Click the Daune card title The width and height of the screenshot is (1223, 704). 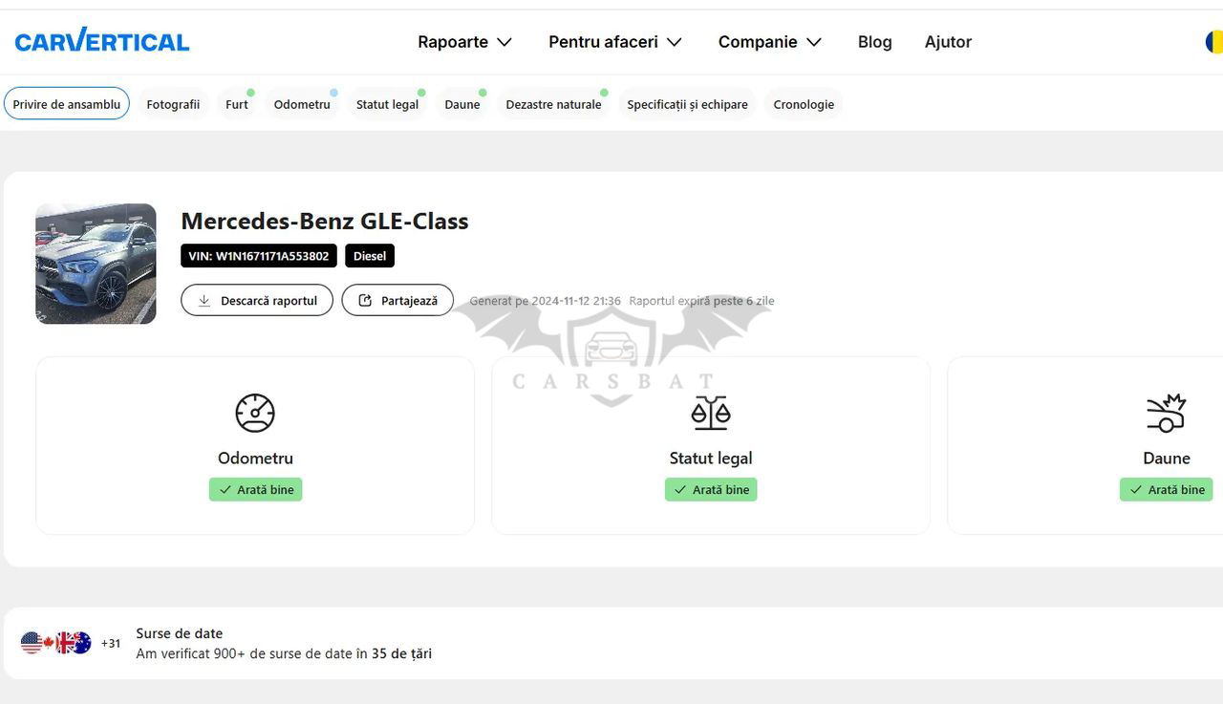[1167, 459]
